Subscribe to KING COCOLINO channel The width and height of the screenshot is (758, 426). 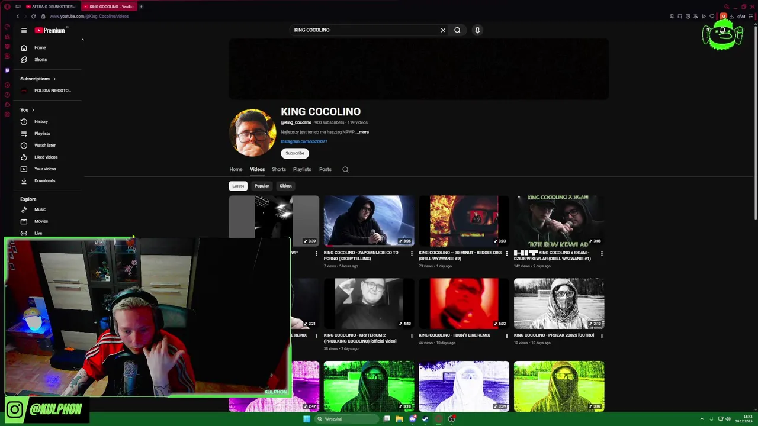tap(295, 153)
